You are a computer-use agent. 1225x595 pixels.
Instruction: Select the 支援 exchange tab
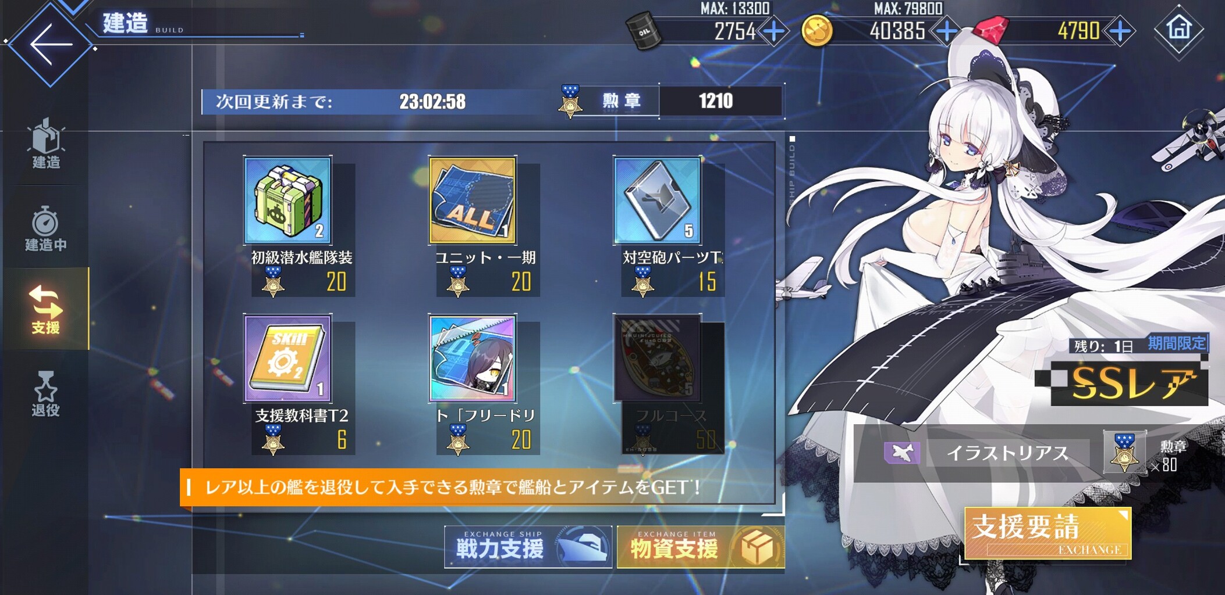point(46,309)
